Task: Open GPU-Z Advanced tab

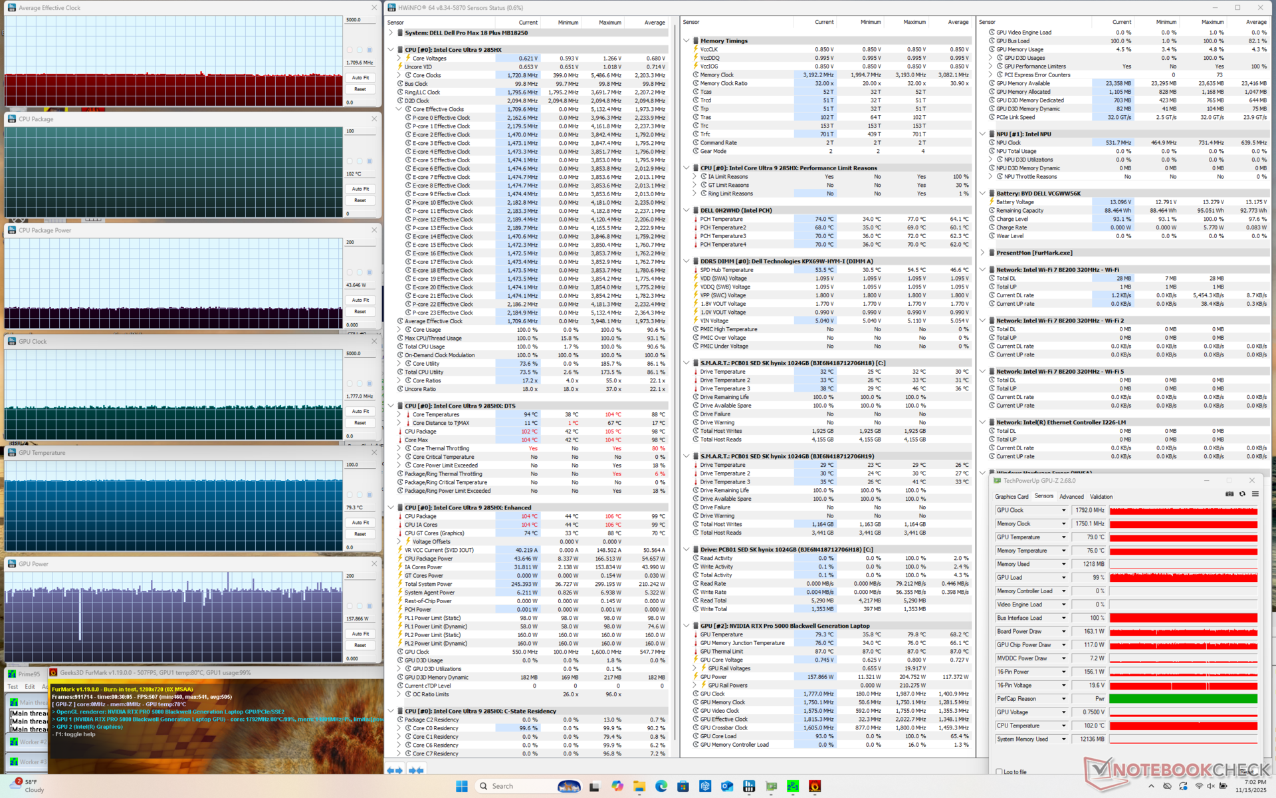Action: 1071,497
